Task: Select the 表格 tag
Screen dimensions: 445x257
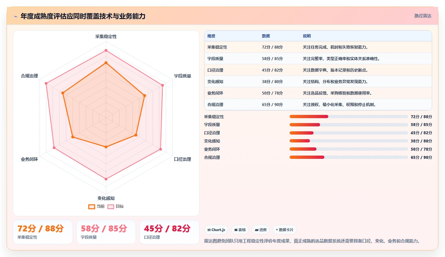Action: click(x=240, y=230)
